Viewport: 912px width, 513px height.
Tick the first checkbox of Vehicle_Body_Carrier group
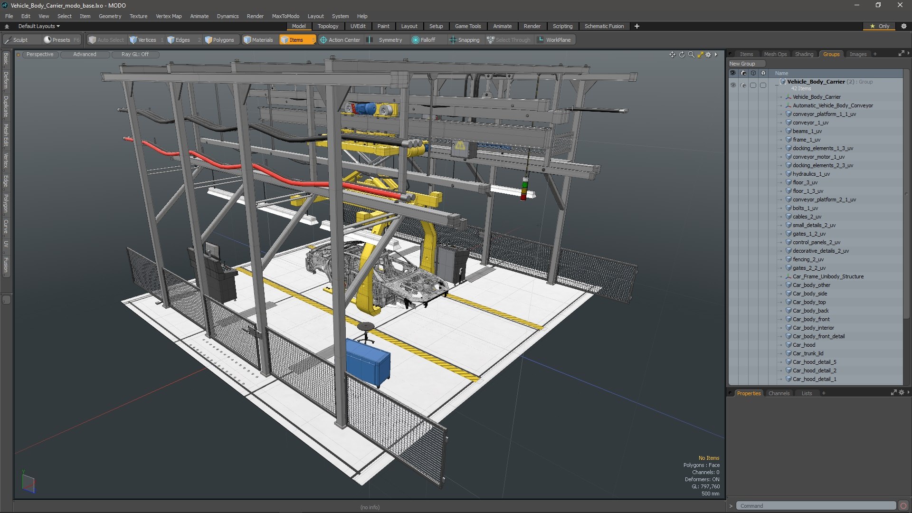pyautogui.click(x=753, y=85)
